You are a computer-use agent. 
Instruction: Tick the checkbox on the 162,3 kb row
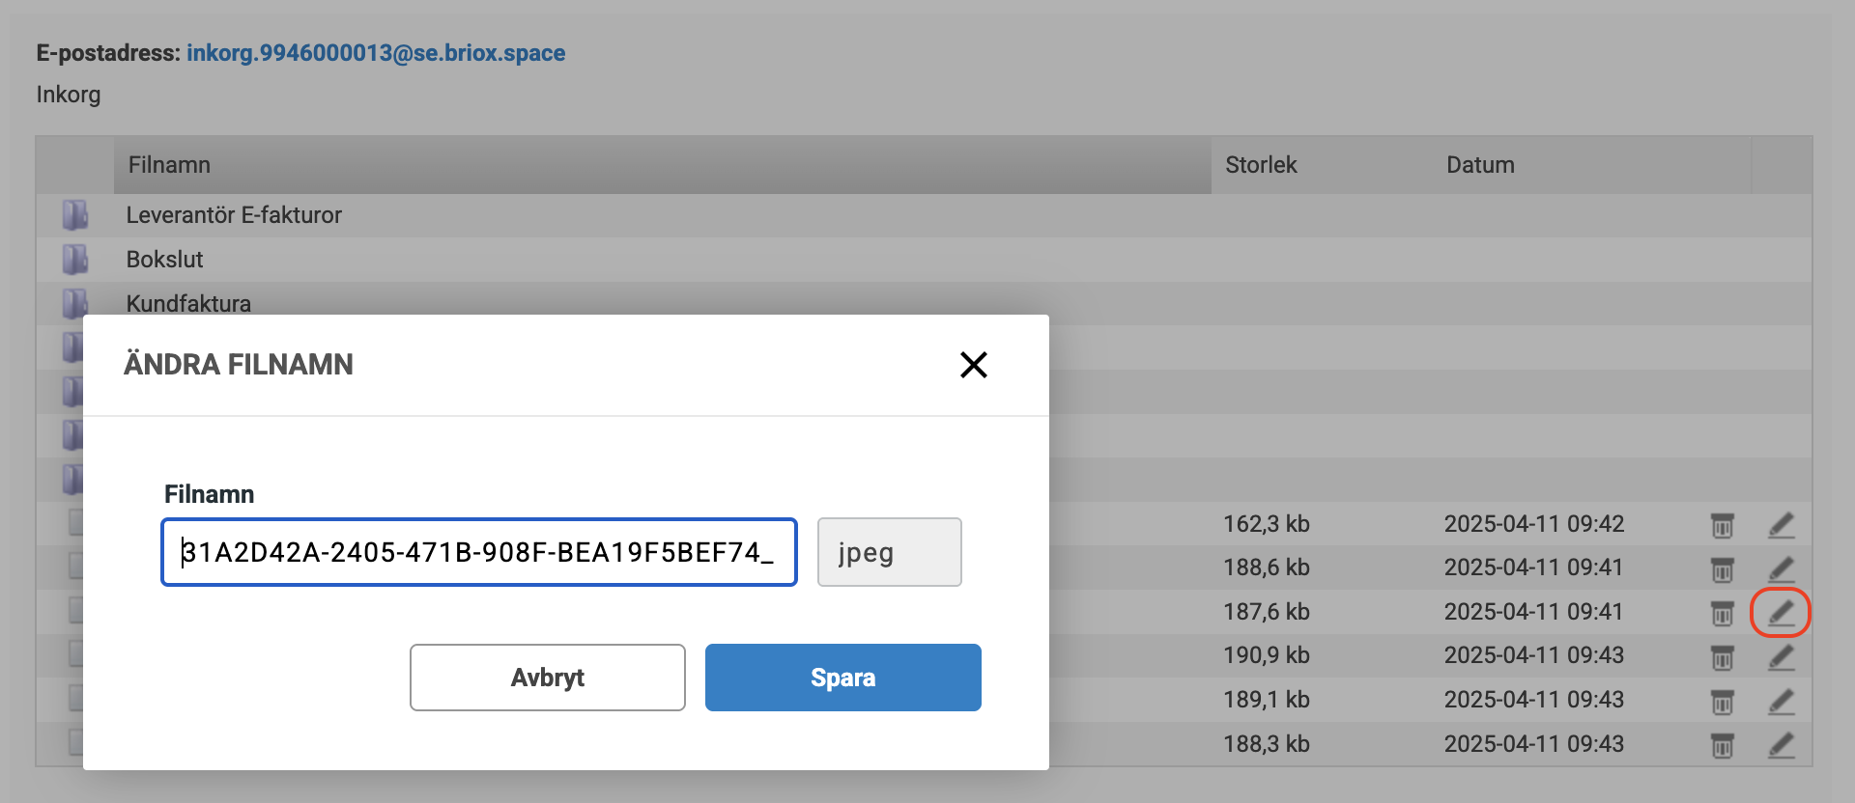click(75, 523)
